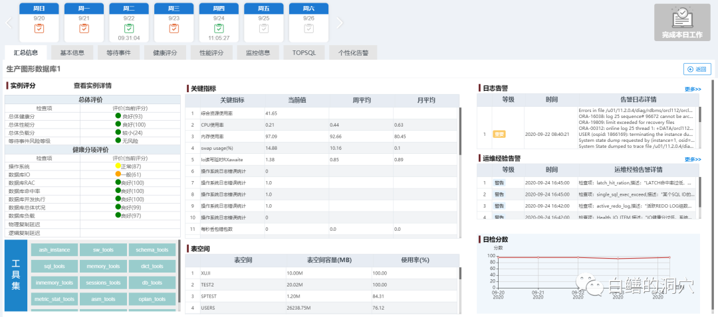Select the 健康评分 tab
The width and height of the screenshot is (718, 317).
point(165,52)
